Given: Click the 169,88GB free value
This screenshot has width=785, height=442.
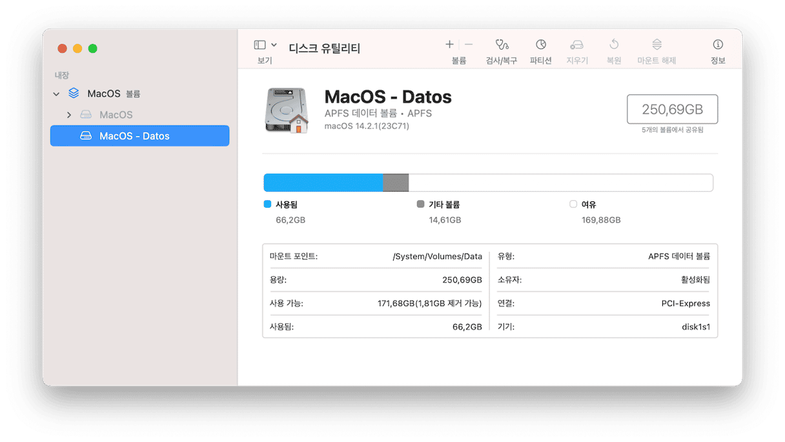Looking at the screenshot, I should pos(601,220).
